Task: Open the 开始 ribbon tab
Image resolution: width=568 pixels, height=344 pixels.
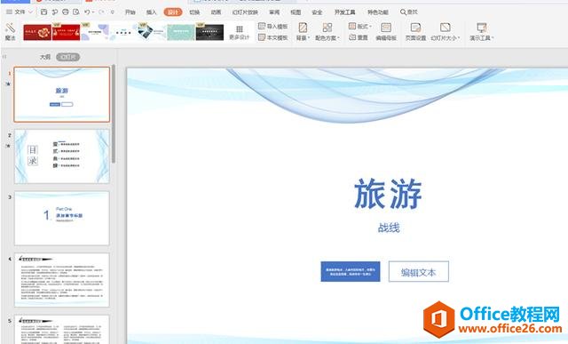Action: [x=130, y=12]
